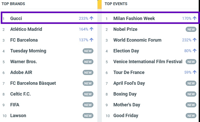Click the up arrow beside Atlético Madrid's 164%
200x122 pixels.
(x=92, y=29)
